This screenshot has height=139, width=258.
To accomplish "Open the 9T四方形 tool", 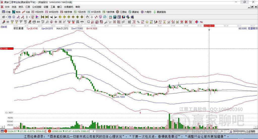I will [94, 12].
